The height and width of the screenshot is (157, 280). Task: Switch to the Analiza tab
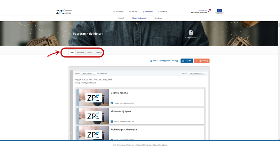tap(90, 53)
